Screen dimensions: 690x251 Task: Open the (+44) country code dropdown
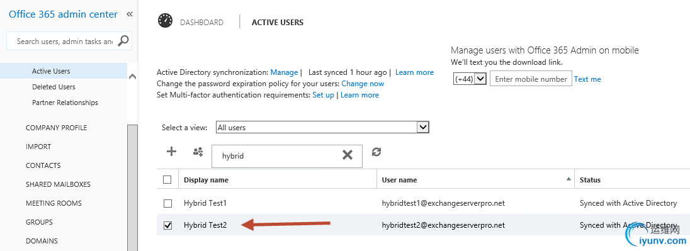[x=470, y=79]
